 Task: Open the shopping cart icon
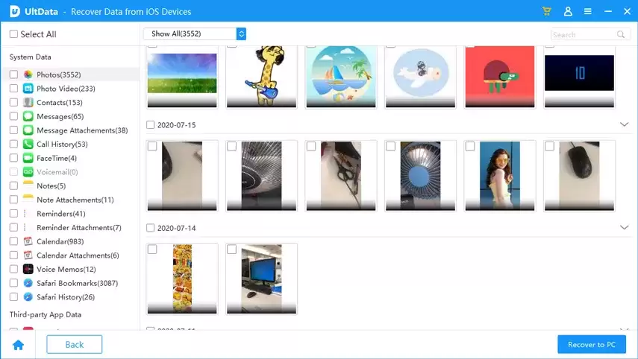click(546, 11)
